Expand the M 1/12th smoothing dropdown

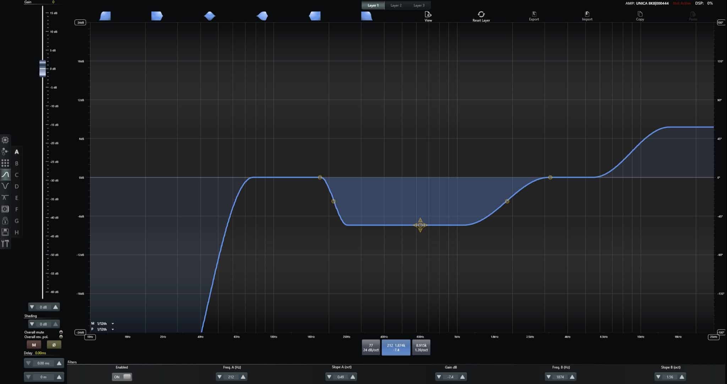coord(113,323)
